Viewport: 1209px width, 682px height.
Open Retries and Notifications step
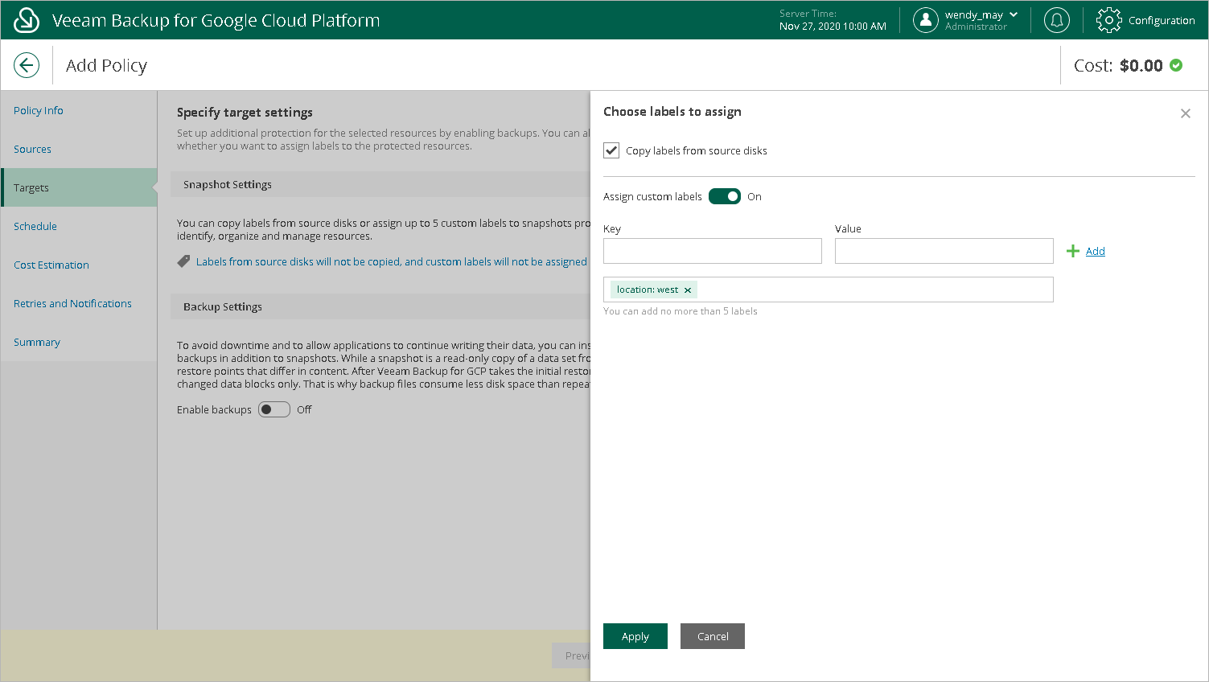(x=72, y=303)
